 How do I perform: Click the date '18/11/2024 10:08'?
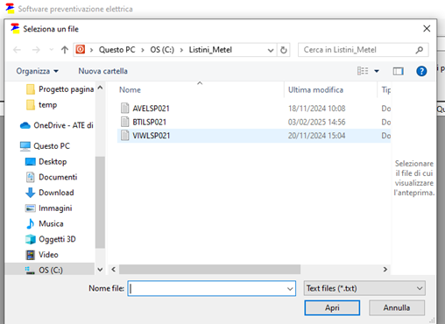click(316, 109)
